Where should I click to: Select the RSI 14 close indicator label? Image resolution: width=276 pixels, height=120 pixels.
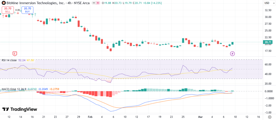[9, 60]
